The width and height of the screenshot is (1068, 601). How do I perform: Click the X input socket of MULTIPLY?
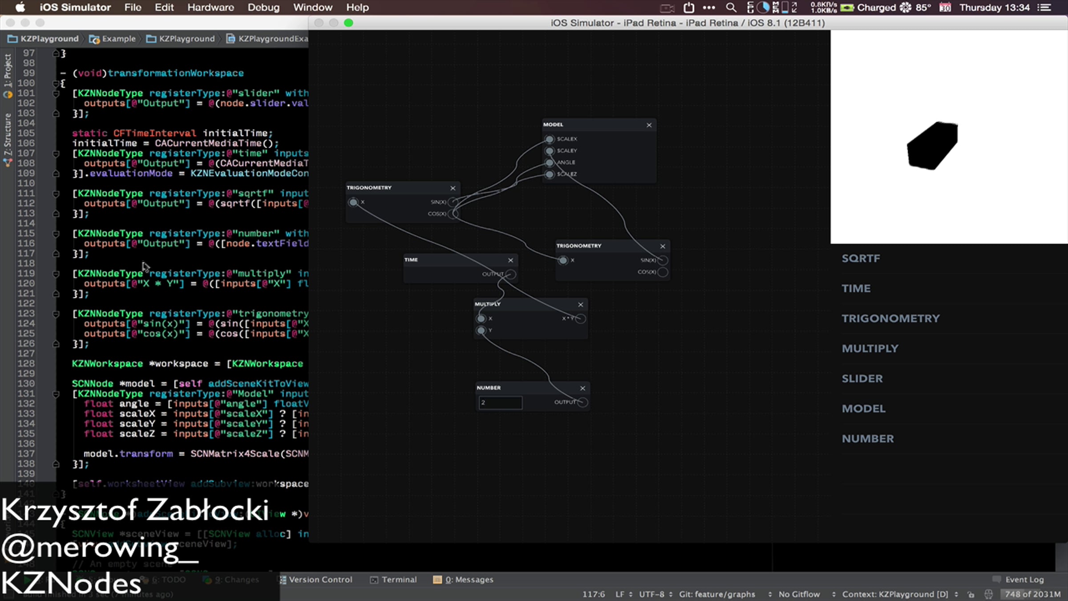coord(481,318)
